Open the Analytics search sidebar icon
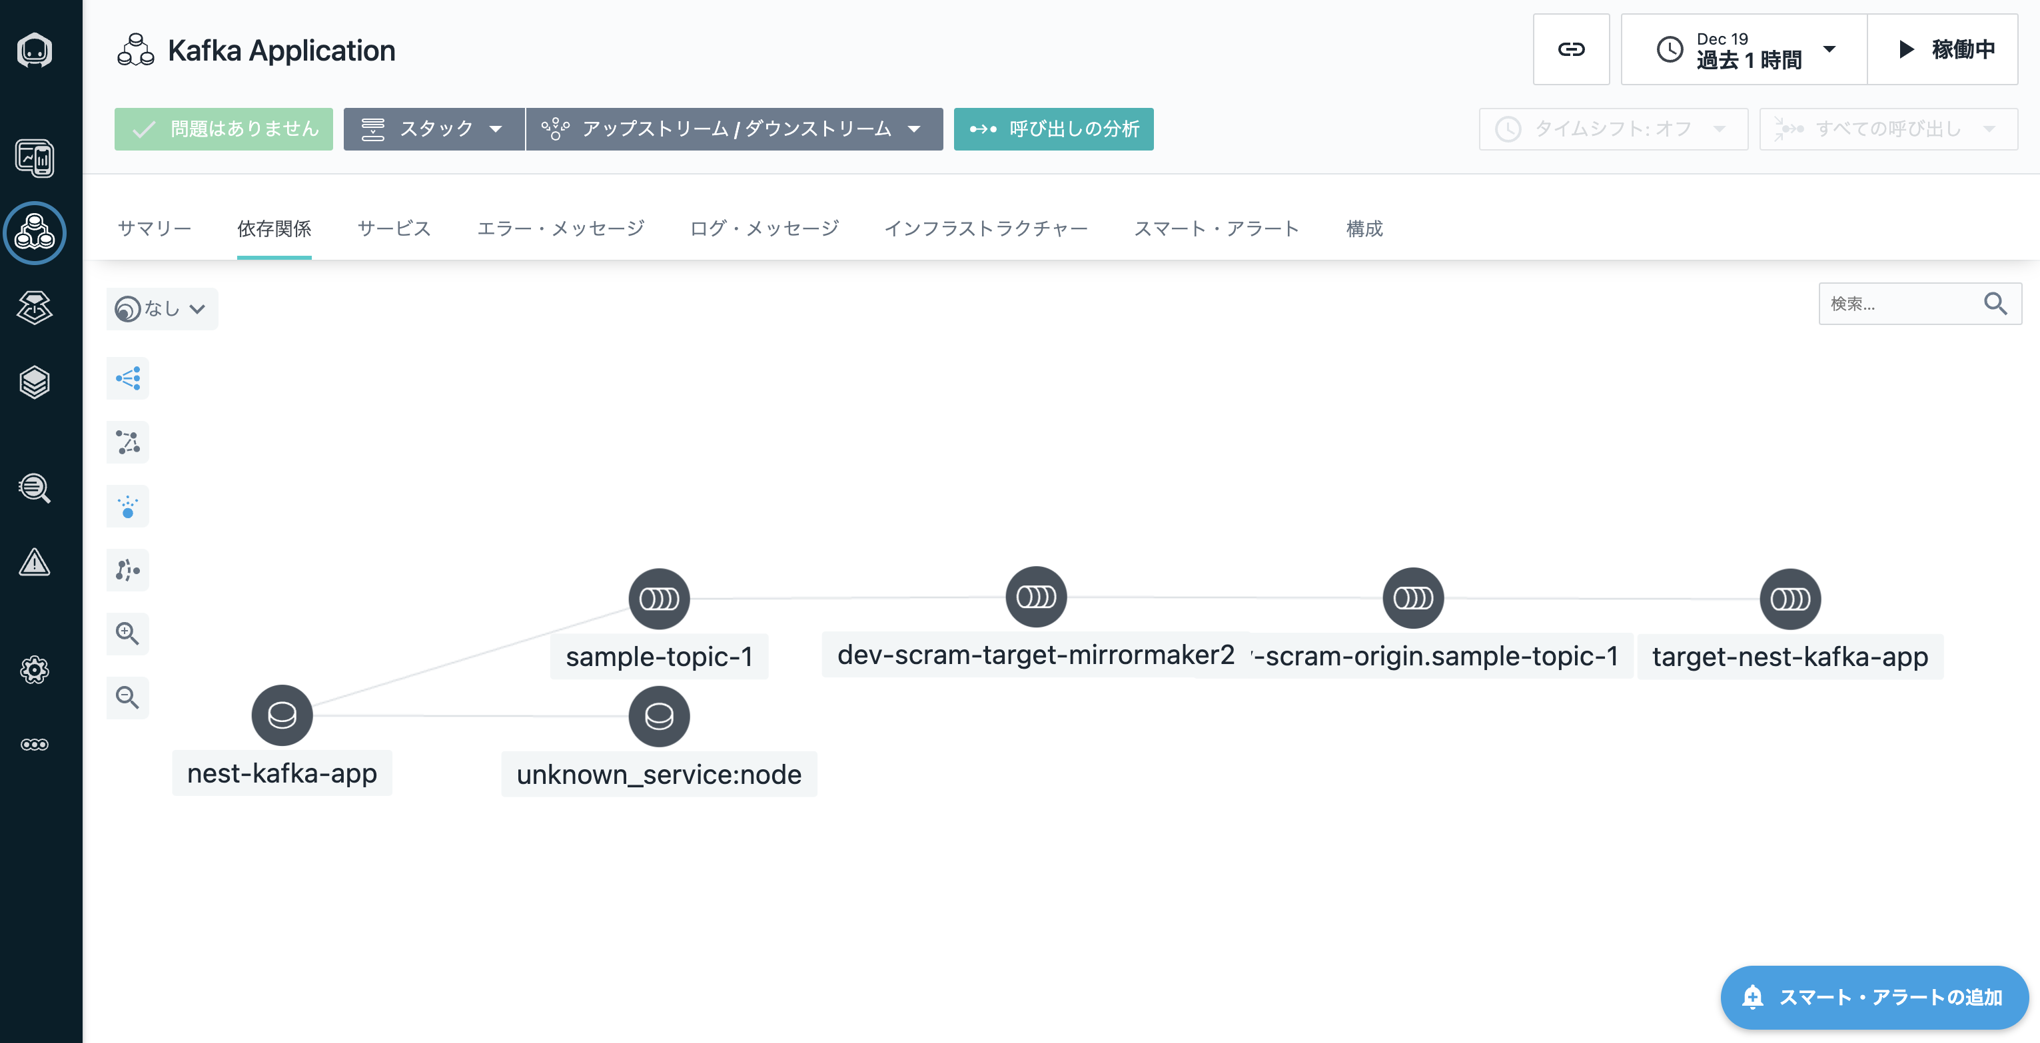 (x=34, y=488)
